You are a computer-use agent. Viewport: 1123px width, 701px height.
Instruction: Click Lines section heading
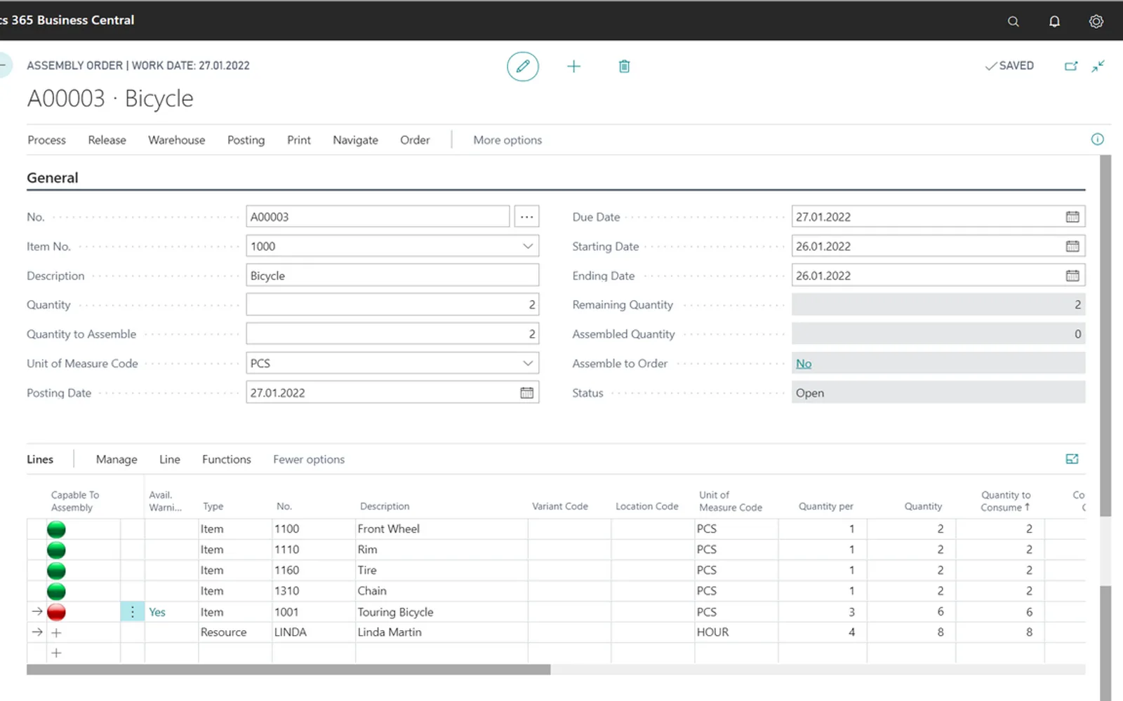40,459
